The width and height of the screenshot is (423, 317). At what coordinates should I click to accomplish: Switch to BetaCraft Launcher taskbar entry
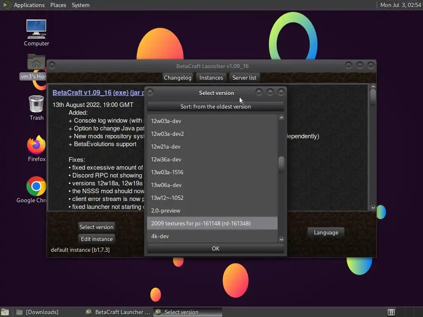point(118,312)
